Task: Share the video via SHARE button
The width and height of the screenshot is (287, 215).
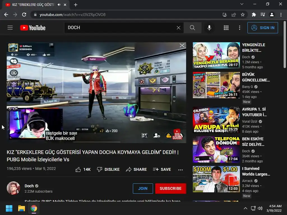Action: [136, 169]
